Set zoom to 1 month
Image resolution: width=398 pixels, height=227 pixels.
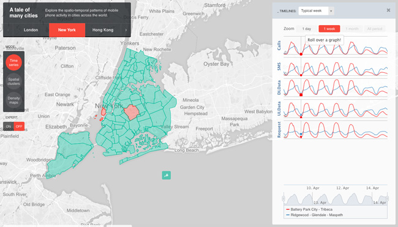coord(352,29)
